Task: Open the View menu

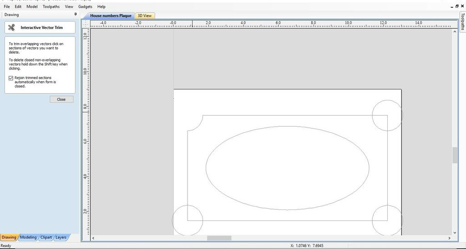Action: click(69, 6)
